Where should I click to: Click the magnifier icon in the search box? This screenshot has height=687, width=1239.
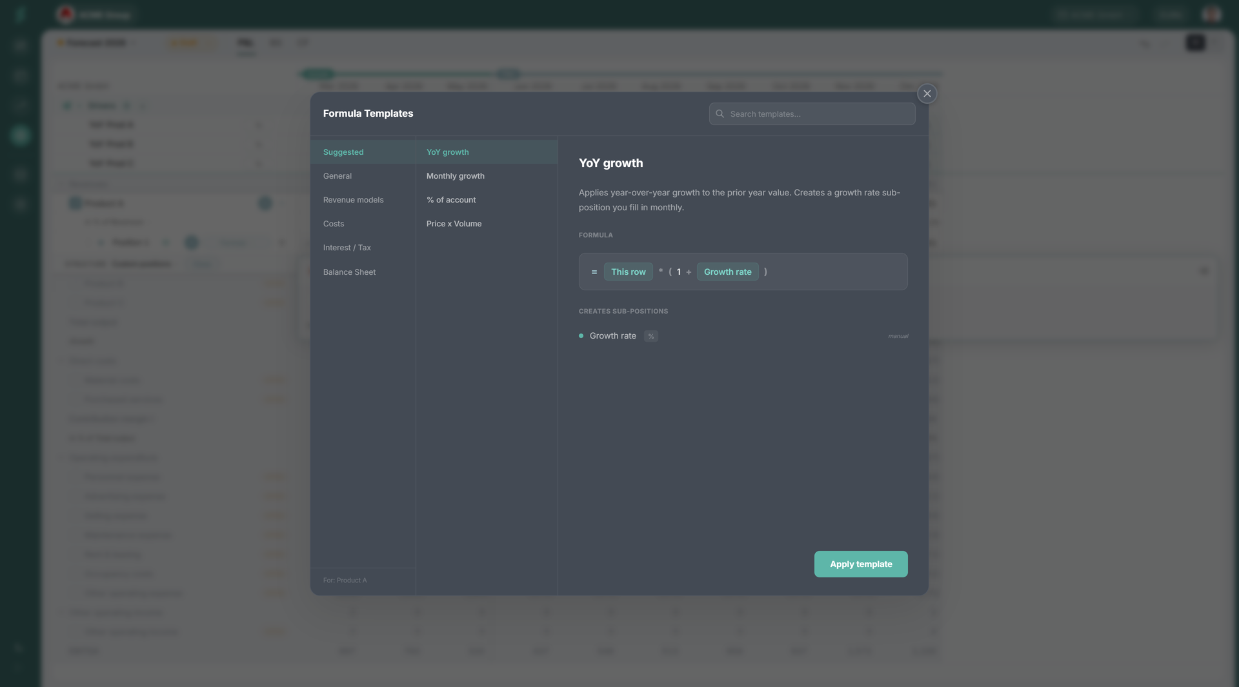click(720, 114)
